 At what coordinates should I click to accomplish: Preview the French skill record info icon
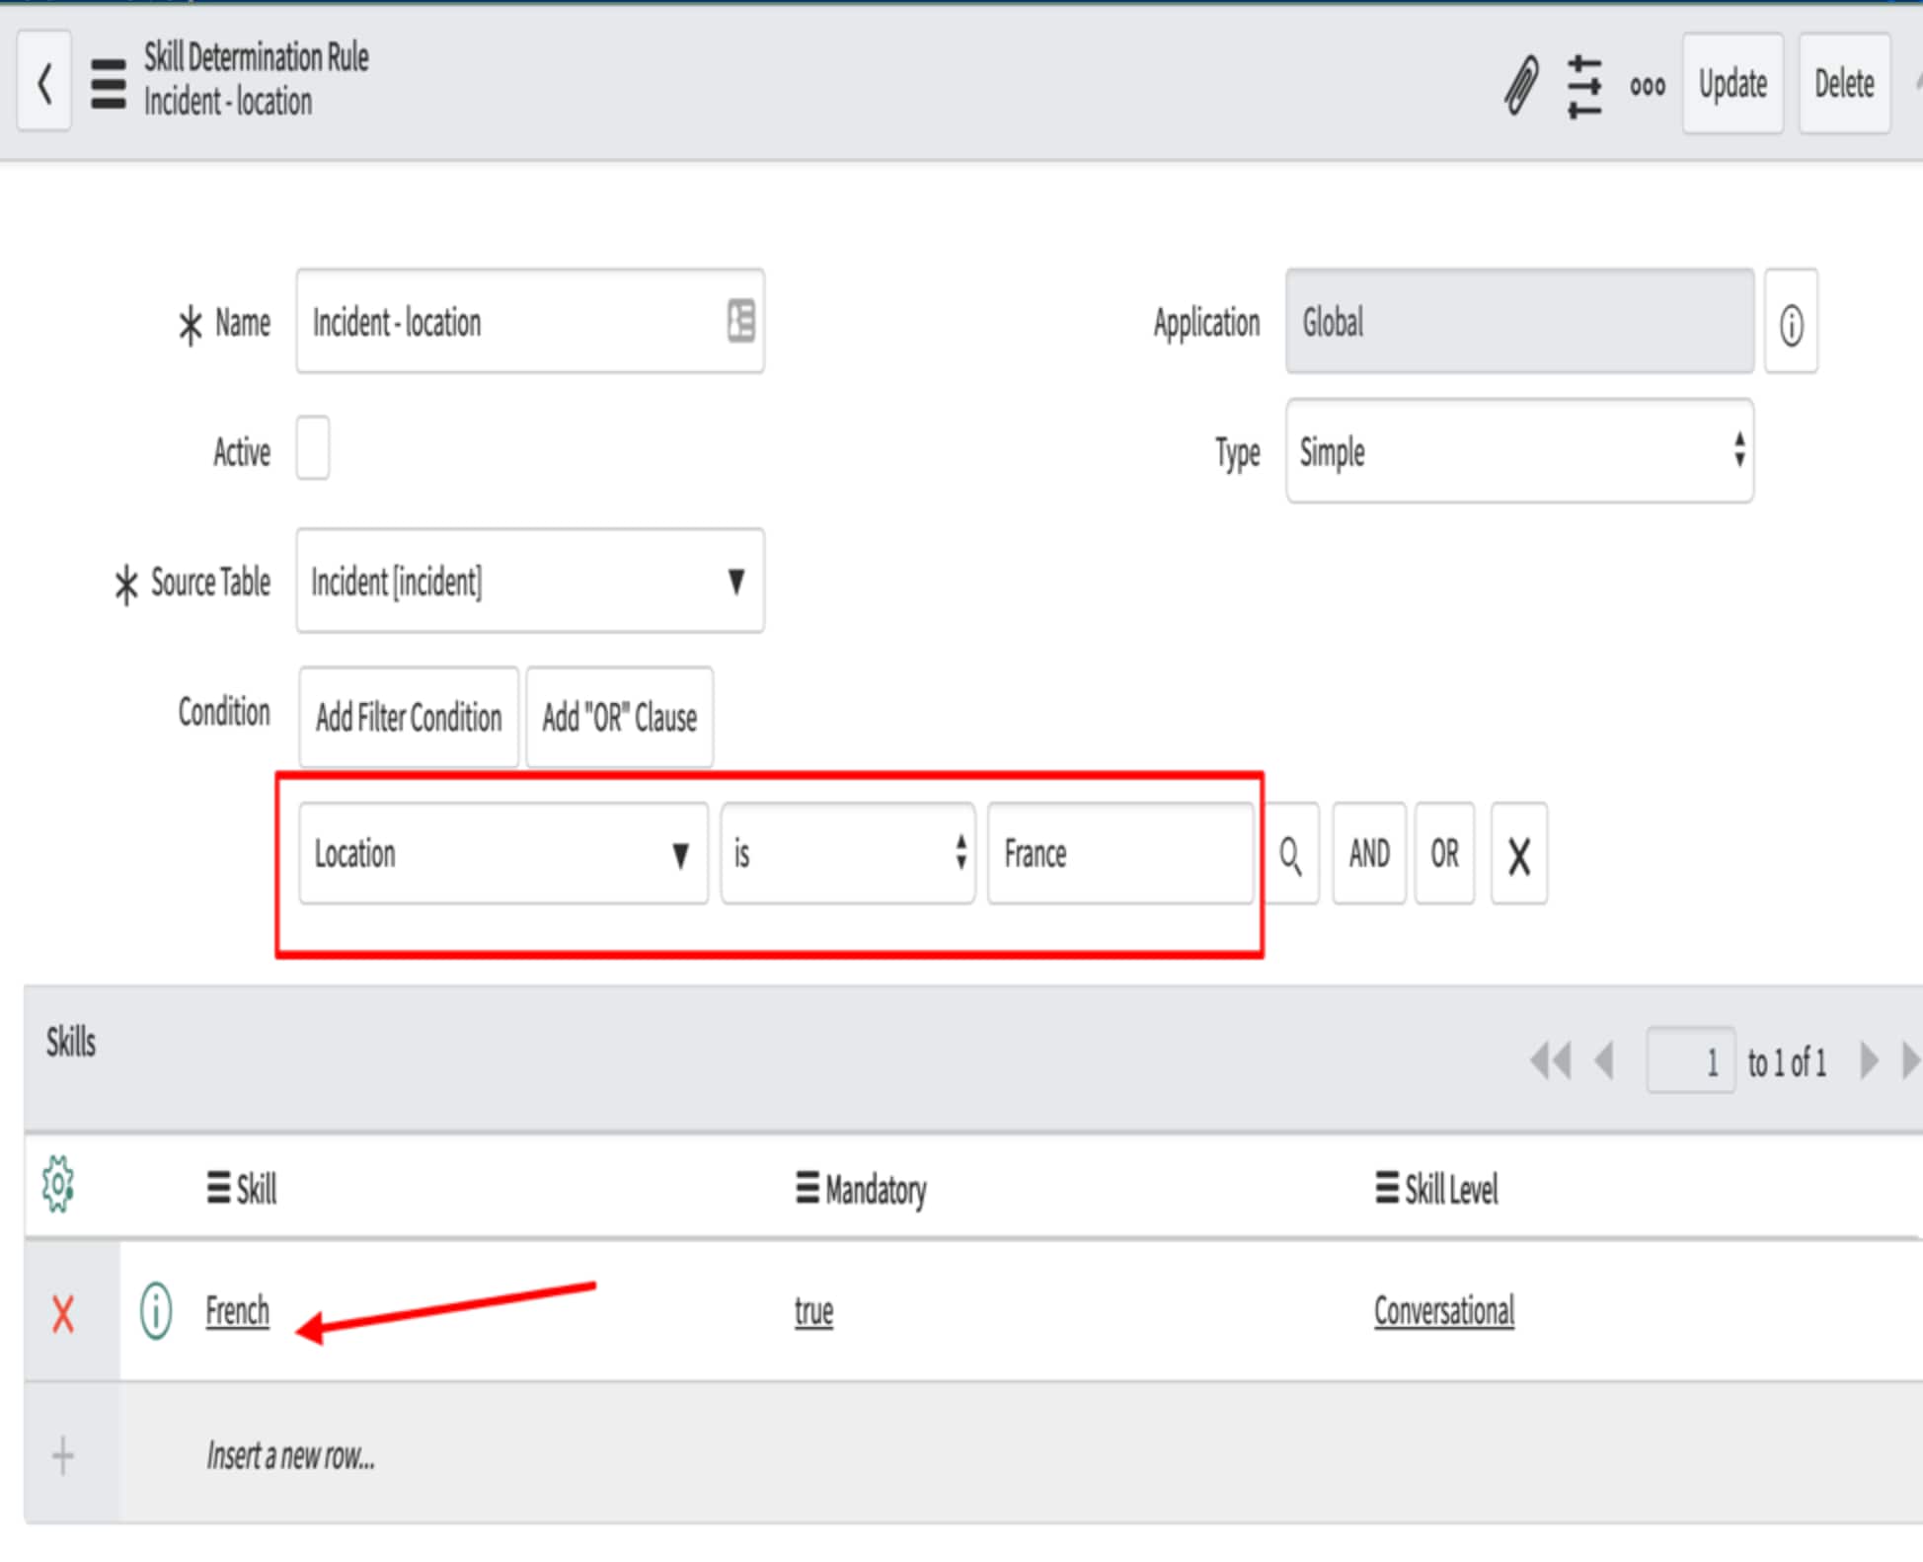coord(156,1311)
